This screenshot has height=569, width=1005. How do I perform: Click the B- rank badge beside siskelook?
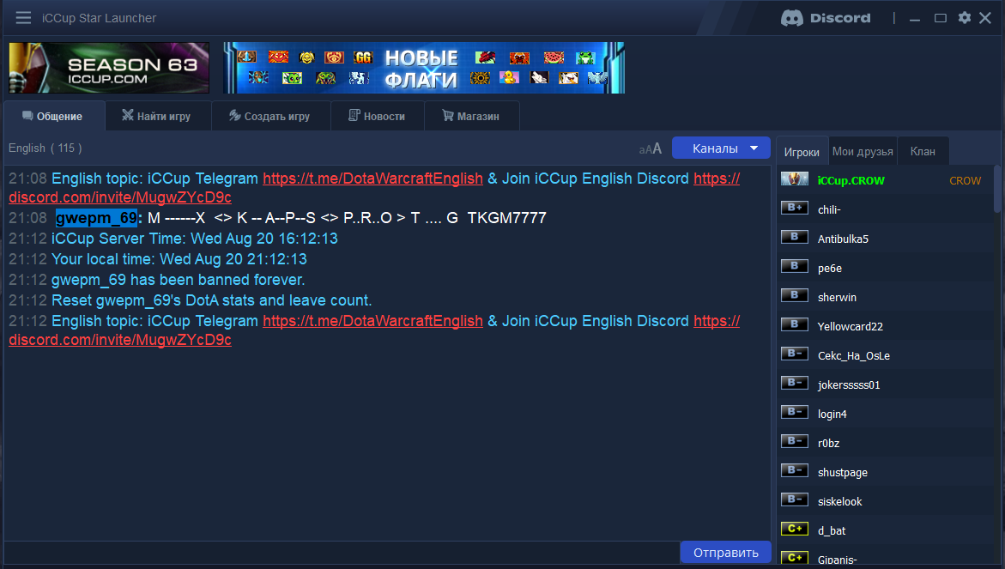pos(794,499)
